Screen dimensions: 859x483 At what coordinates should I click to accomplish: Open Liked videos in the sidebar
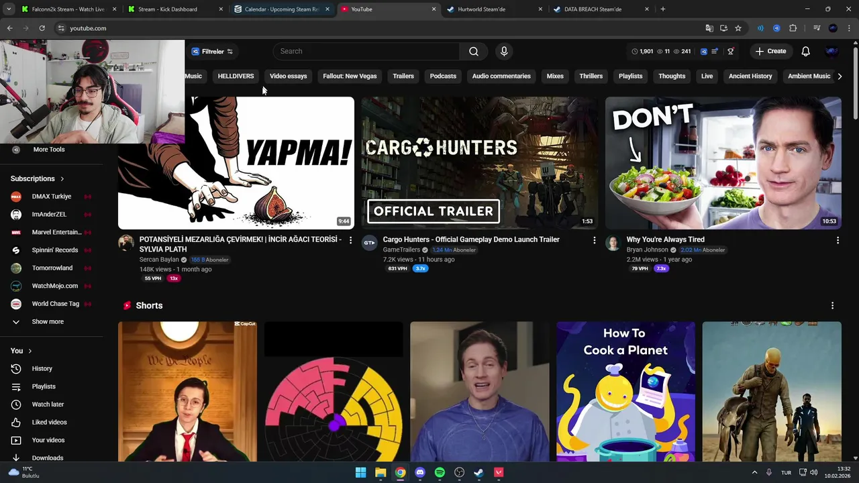click(48, 423)
